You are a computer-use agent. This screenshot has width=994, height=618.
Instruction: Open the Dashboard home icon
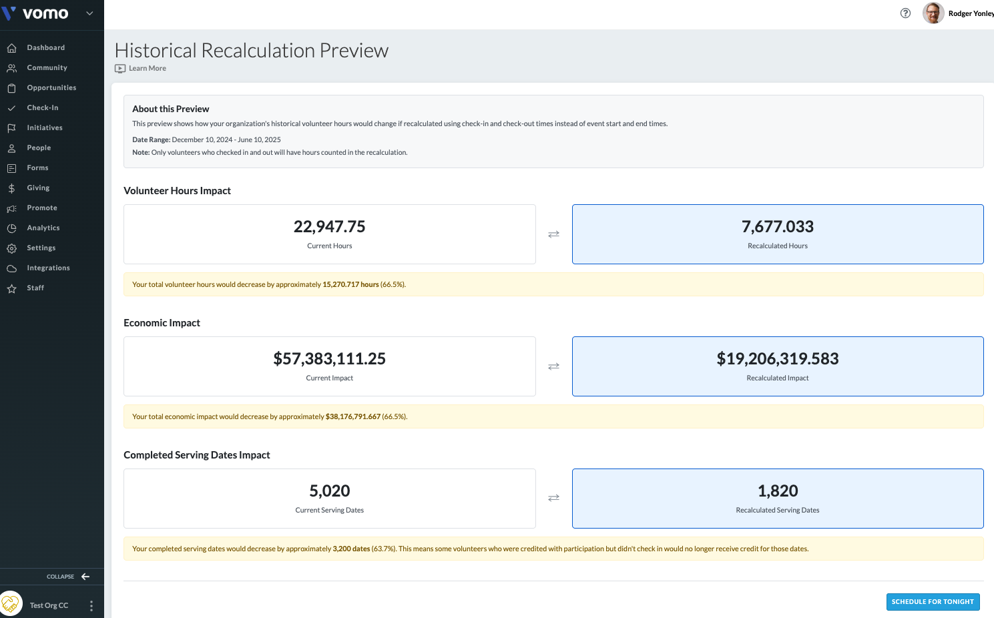coord(11,48)
